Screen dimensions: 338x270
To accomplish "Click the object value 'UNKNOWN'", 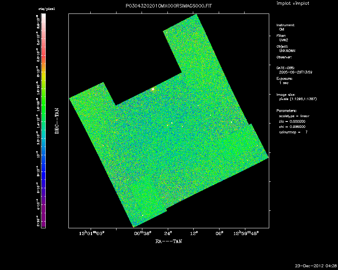I will tap(287, 51).
